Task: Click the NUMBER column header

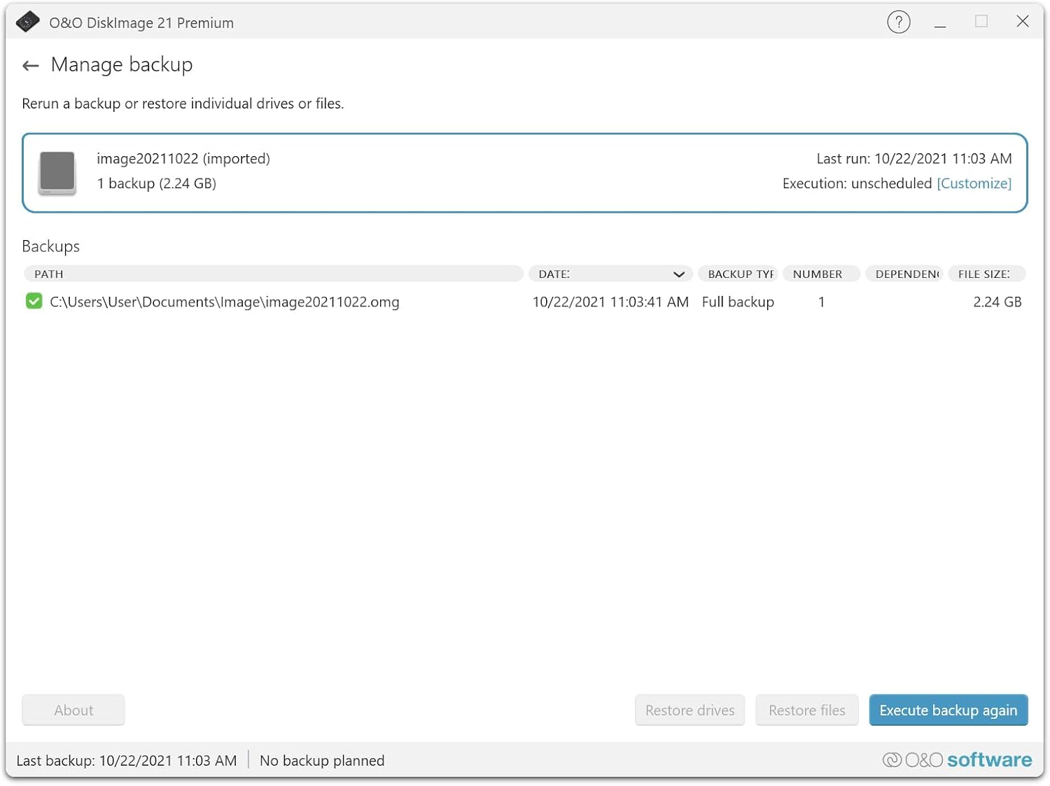Action: tap(820, 274)
